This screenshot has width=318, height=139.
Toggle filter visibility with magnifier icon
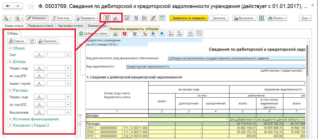(107, 18)
